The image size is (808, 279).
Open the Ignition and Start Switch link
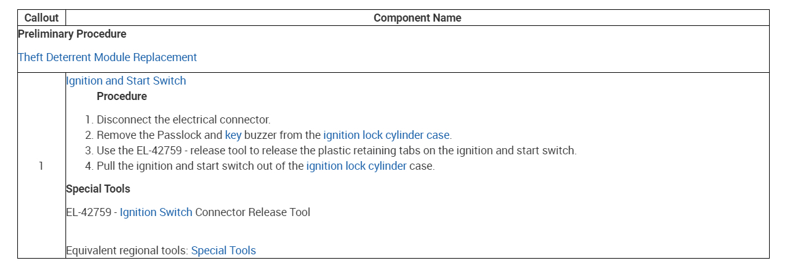click(x=126, y=81)
